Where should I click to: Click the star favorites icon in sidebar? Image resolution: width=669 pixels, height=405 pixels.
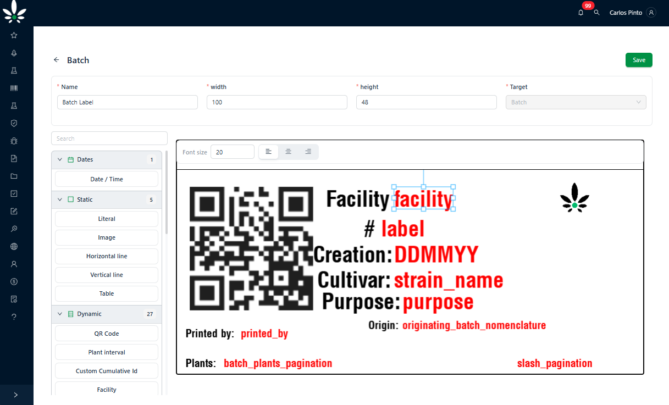[14, 35]
